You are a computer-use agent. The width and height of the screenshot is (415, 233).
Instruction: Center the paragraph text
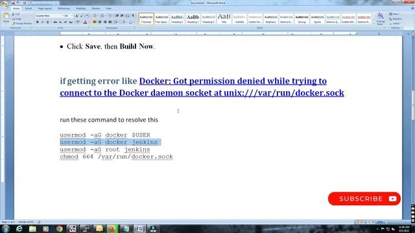coord(100,22)
